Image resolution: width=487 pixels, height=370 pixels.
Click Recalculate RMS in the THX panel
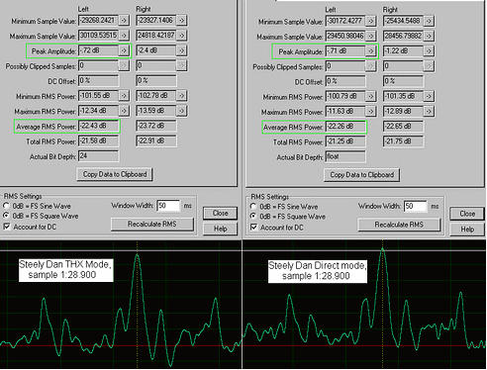(152, 225)
